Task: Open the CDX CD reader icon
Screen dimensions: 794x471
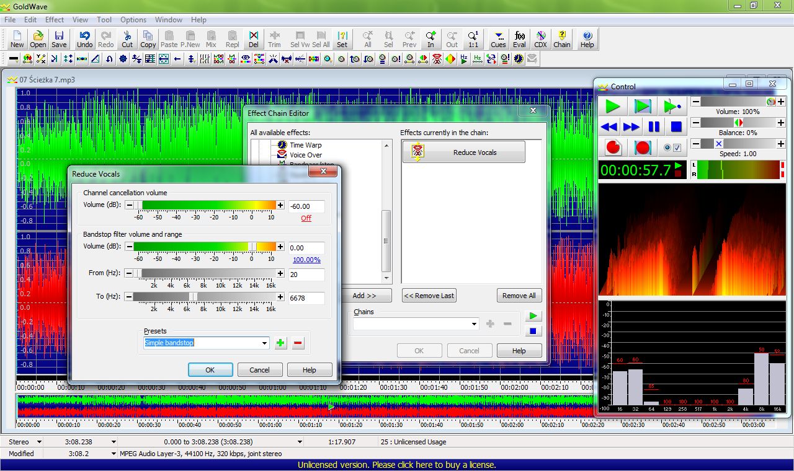Action: pyautogui.click(x=541, y=39)
